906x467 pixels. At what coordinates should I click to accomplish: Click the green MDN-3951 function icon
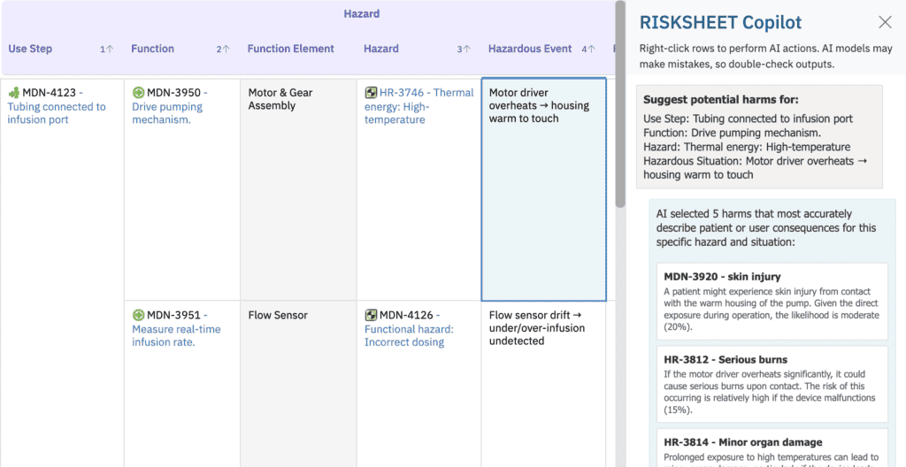(138, 315)
